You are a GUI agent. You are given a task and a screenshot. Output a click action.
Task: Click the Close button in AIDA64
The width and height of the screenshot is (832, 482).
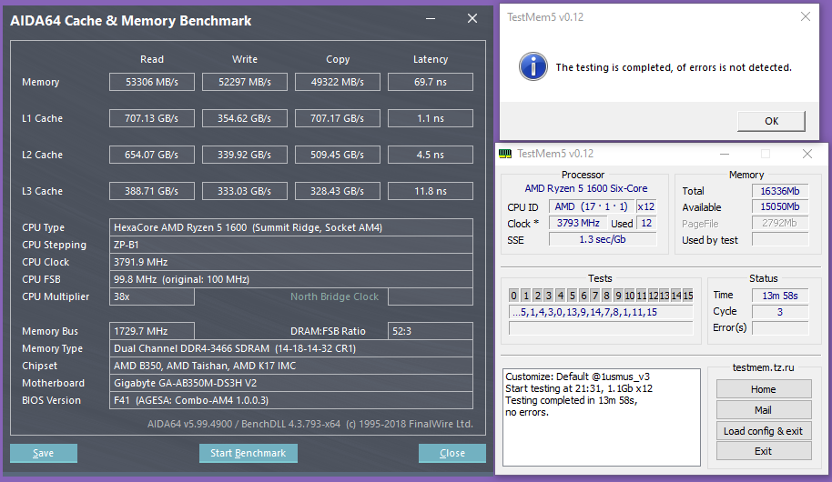pyautogui.click(x=452, y=453)
